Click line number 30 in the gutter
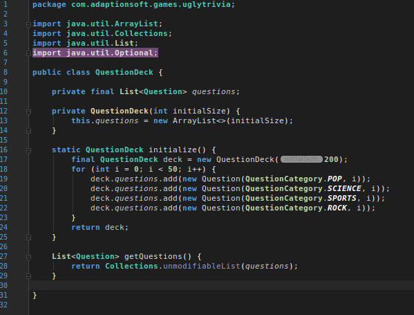This screenshot has height=315, width=414. pos(3,285)
